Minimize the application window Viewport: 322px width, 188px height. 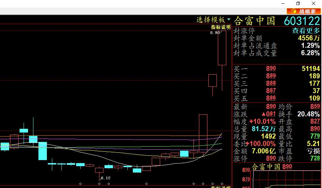pos(283,3)
